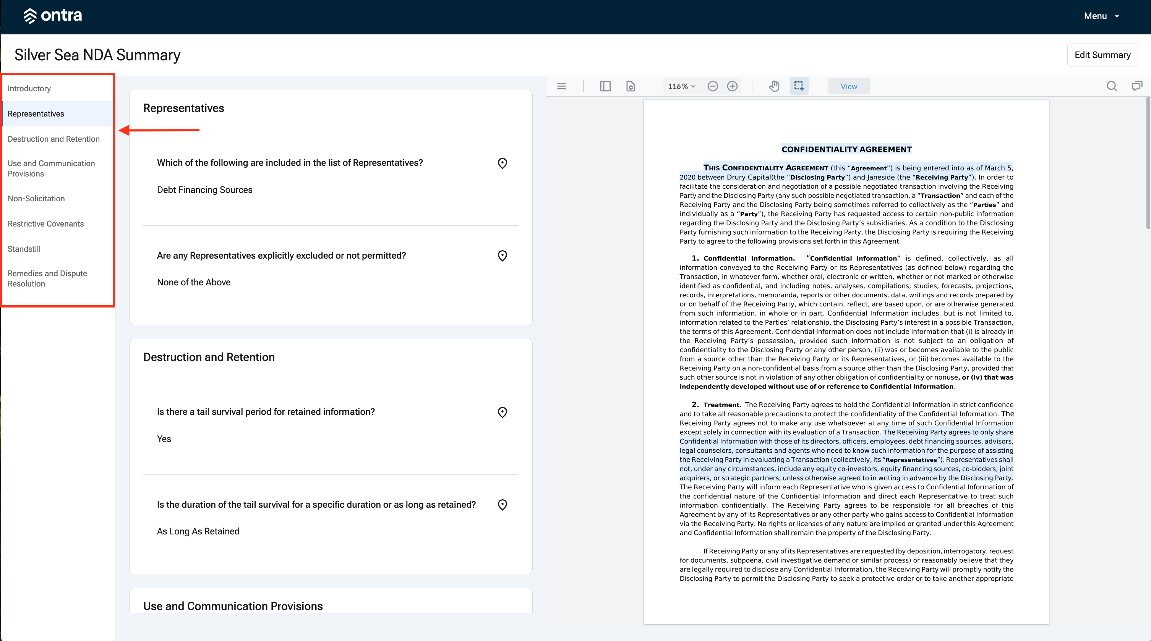This screenshot has height=641, width=1151.
Task: Click the Destruction and Retention card heading
Action: click(x=209, y=357)
